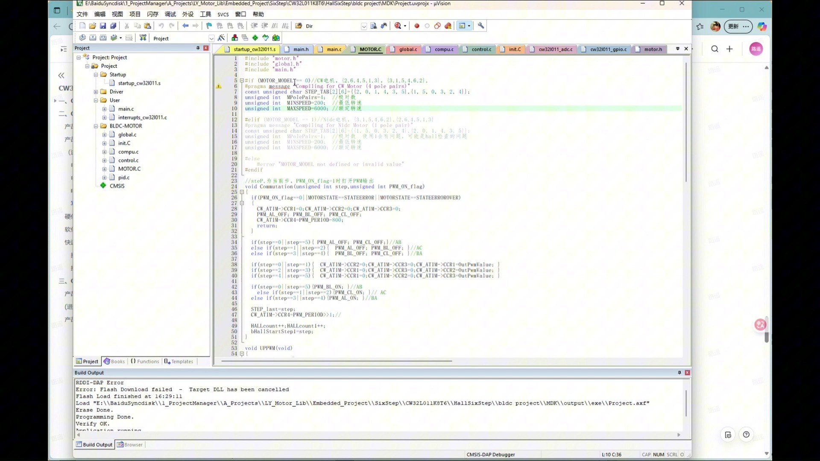820x461 pixels.
Task: Switch to the Books panel tab
Action: click(114, 361)
